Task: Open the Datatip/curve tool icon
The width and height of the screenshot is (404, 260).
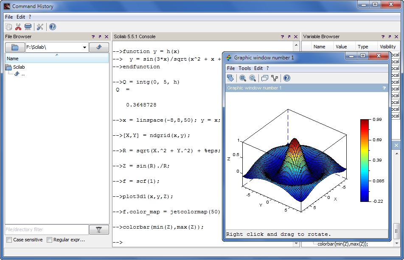Action: tap(275, 78)
